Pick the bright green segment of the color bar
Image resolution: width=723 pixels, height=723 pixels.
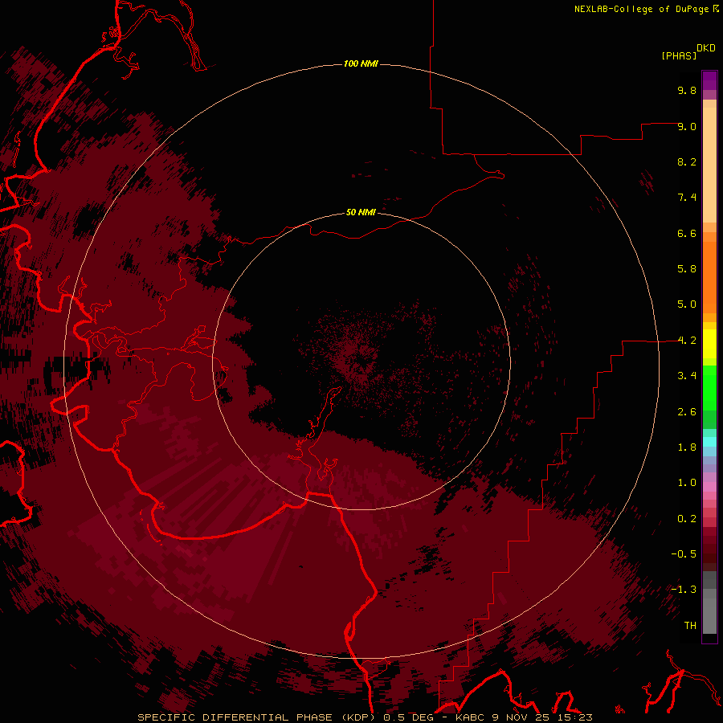coord(709,388)
